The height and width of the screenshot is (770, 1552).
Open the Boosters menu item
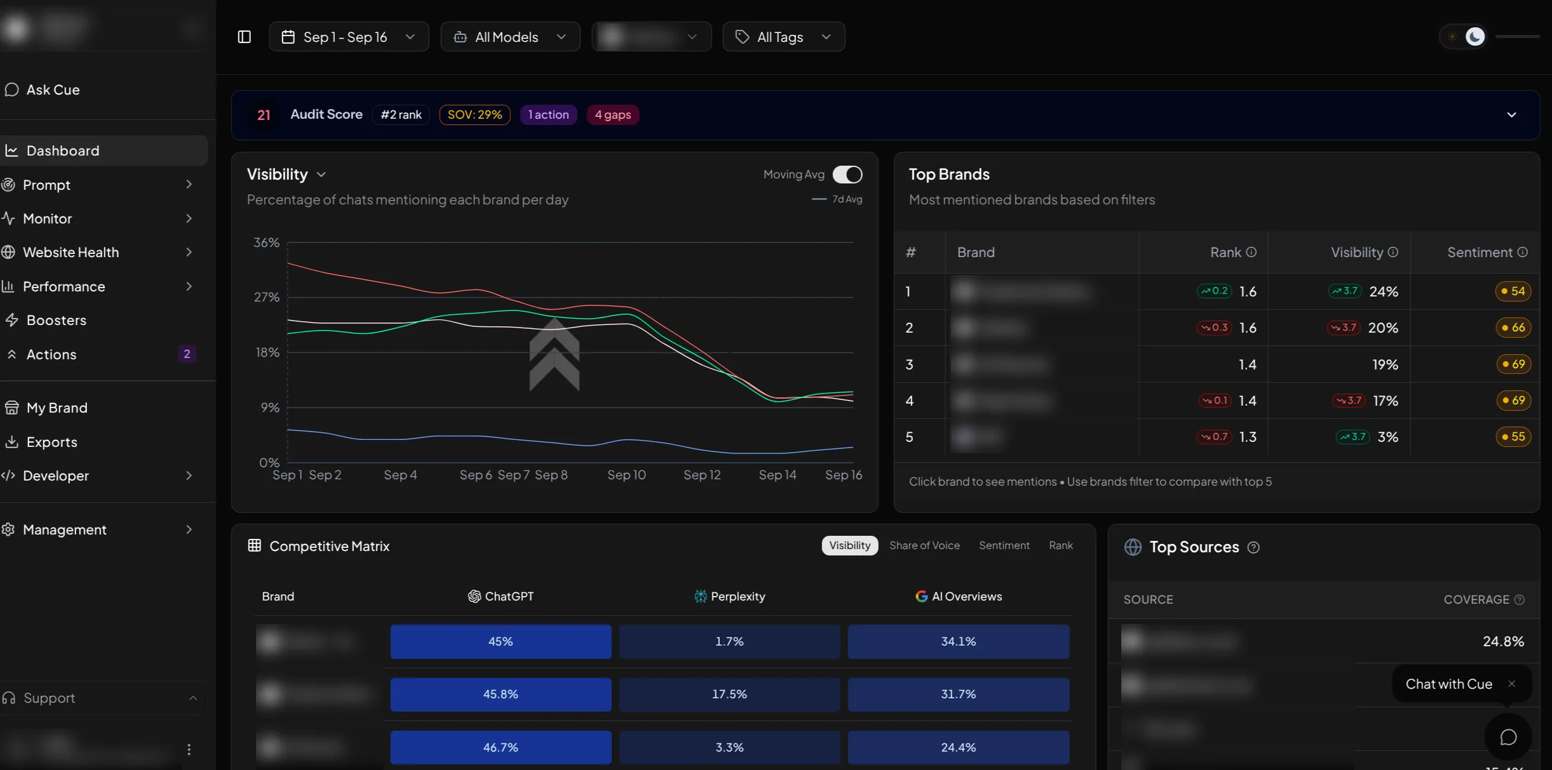(104, 320)
